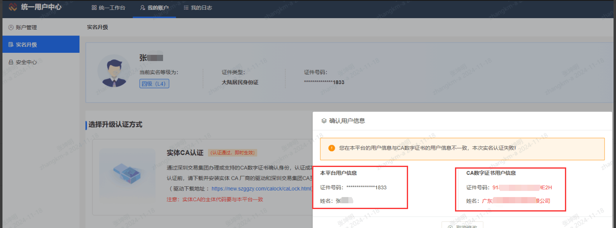Click the person icon beside 我的账户
616x228 pixels.
tap(142, 8)
